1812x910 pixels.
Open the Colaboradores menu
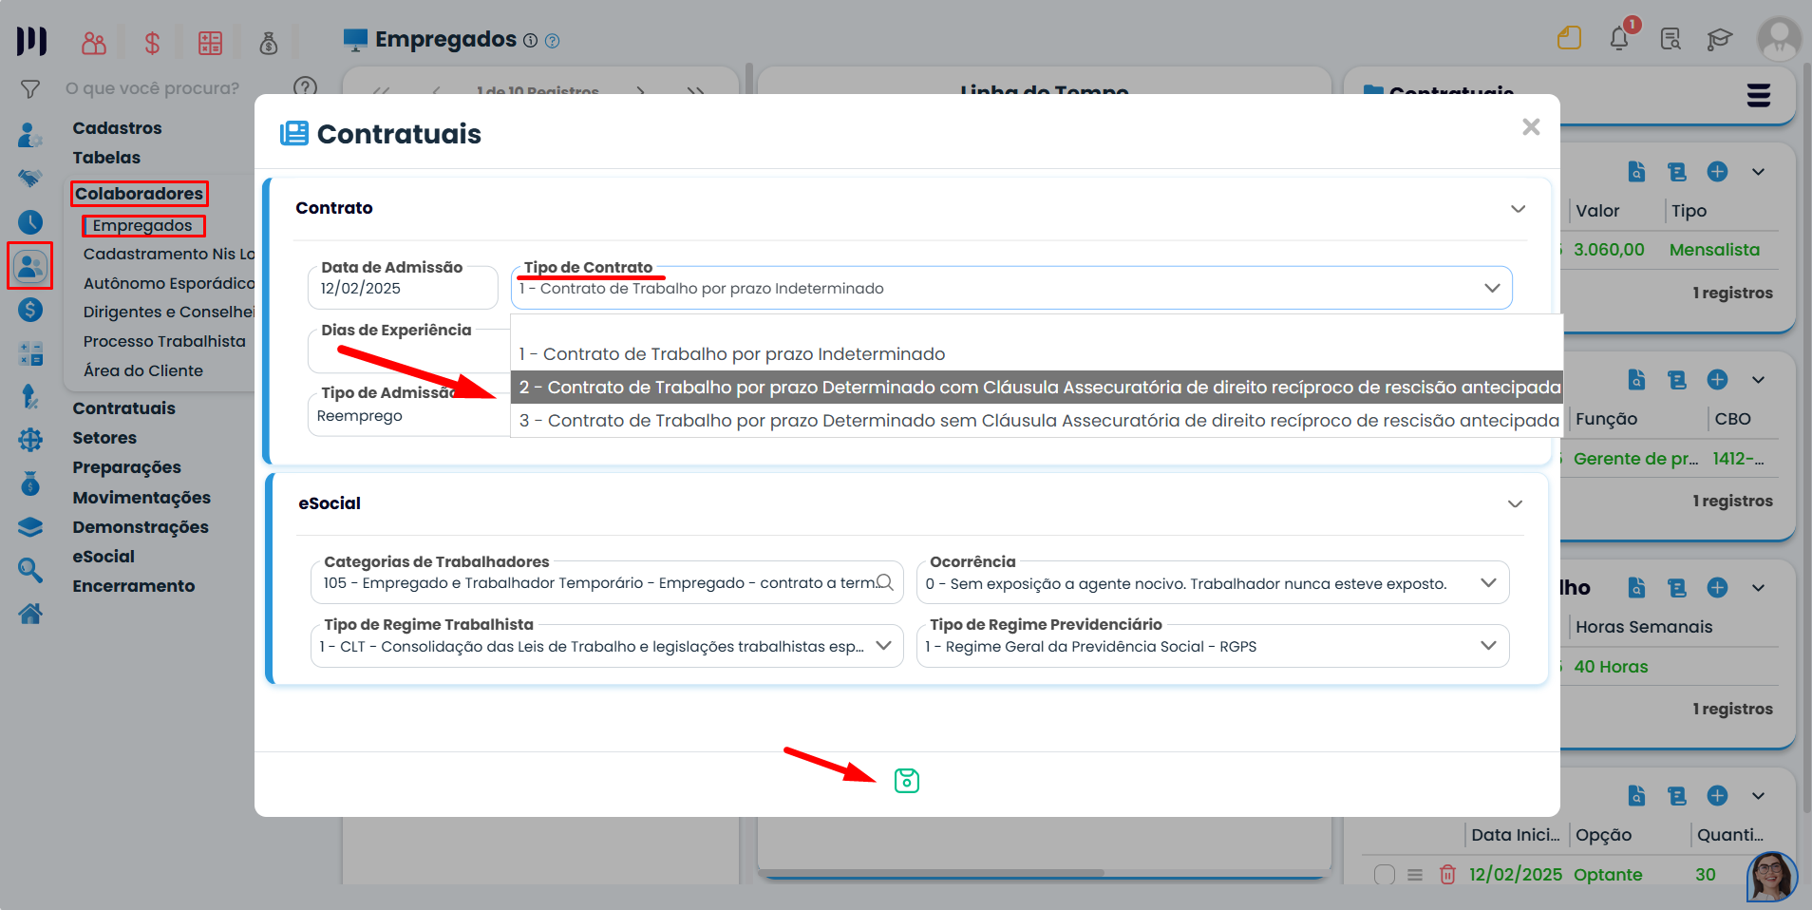click(x=139, y=194)
